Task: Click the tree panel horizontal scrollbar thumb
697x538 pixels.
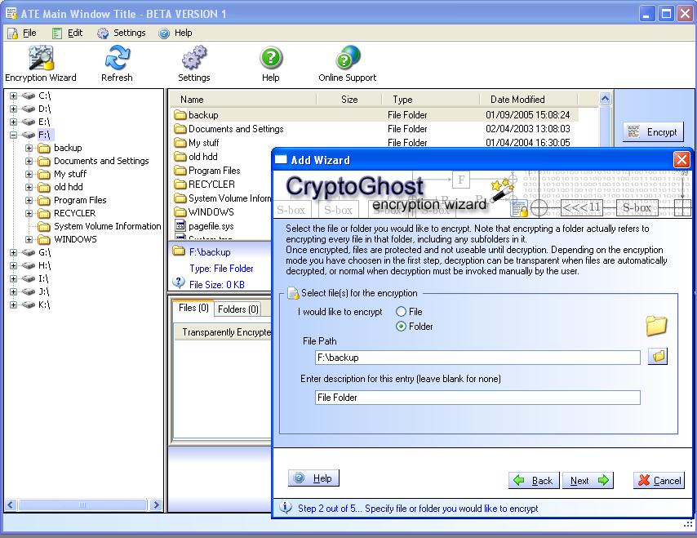Action: pos(82,505)
